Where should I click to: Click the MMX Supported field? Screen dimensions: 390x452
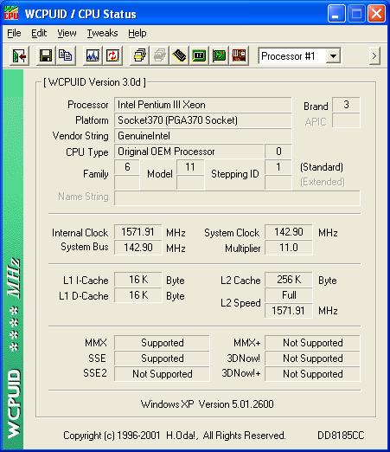[x=162, y=343]
